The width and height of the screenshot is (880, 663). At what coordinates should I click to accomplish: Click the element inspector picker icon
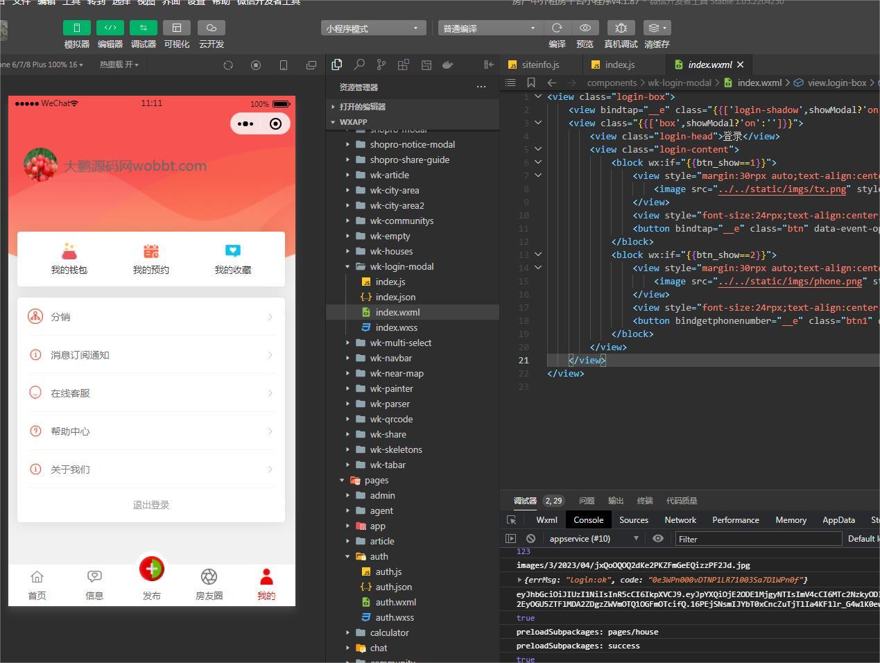point(512,520)
